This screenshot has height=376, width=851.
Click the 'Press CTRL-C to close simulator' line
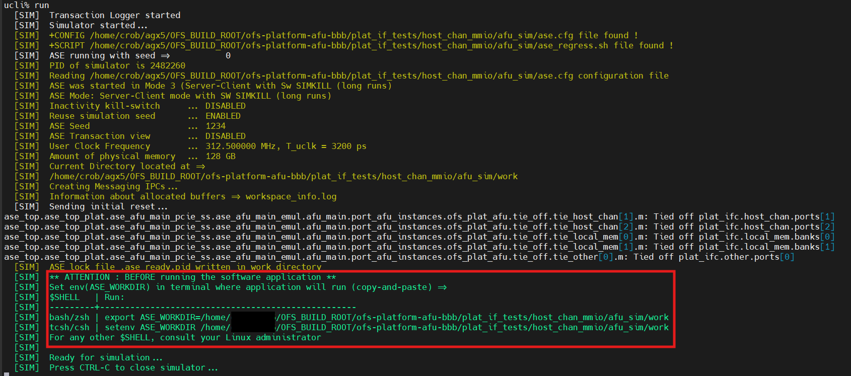[133, 367]
